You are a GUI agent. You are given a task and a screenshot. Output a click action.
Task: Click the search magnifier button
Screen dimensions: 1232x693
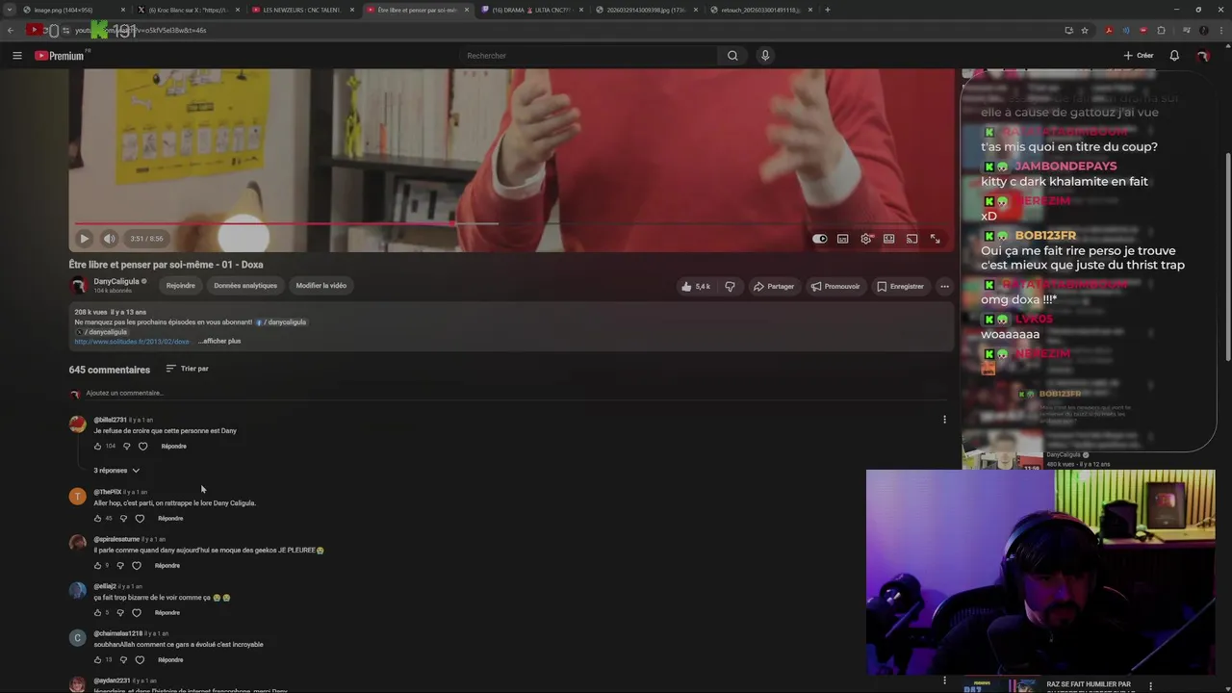(x=732, y=56)
